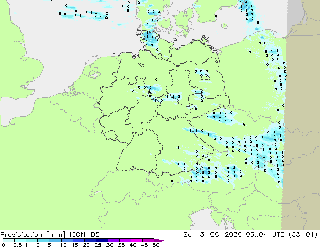Click the 25–30 mm dark blue legend box
The height and width of the screenshot is (247, 320).
click(102, 240)
